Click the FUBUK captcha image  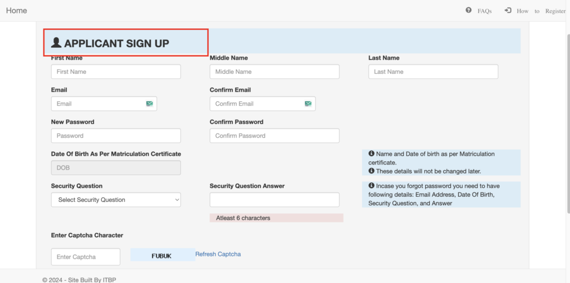tap(163, 255)
